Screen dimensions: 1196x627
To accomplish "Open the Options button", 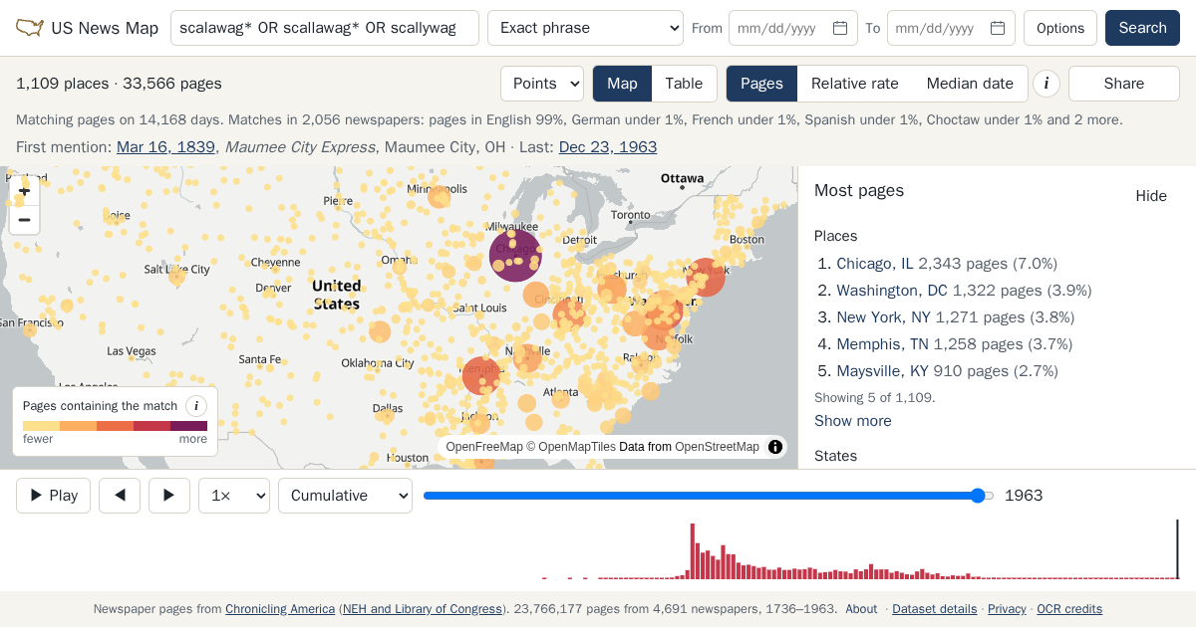I will tap(1060, 28).
